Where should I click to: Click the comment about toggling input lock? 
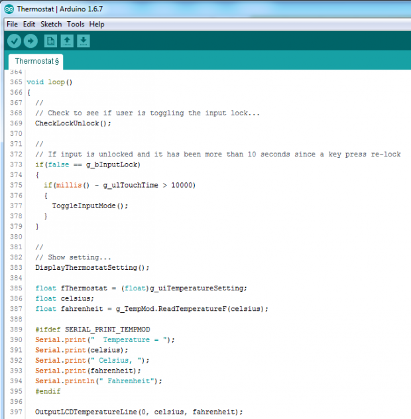pos(147,113)
